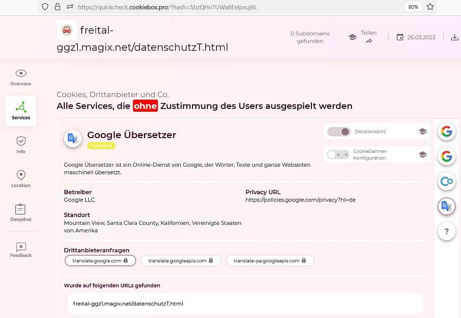Bookmark this page with the star icon
This screenshot has width=461, height=318.
point(430,7)
